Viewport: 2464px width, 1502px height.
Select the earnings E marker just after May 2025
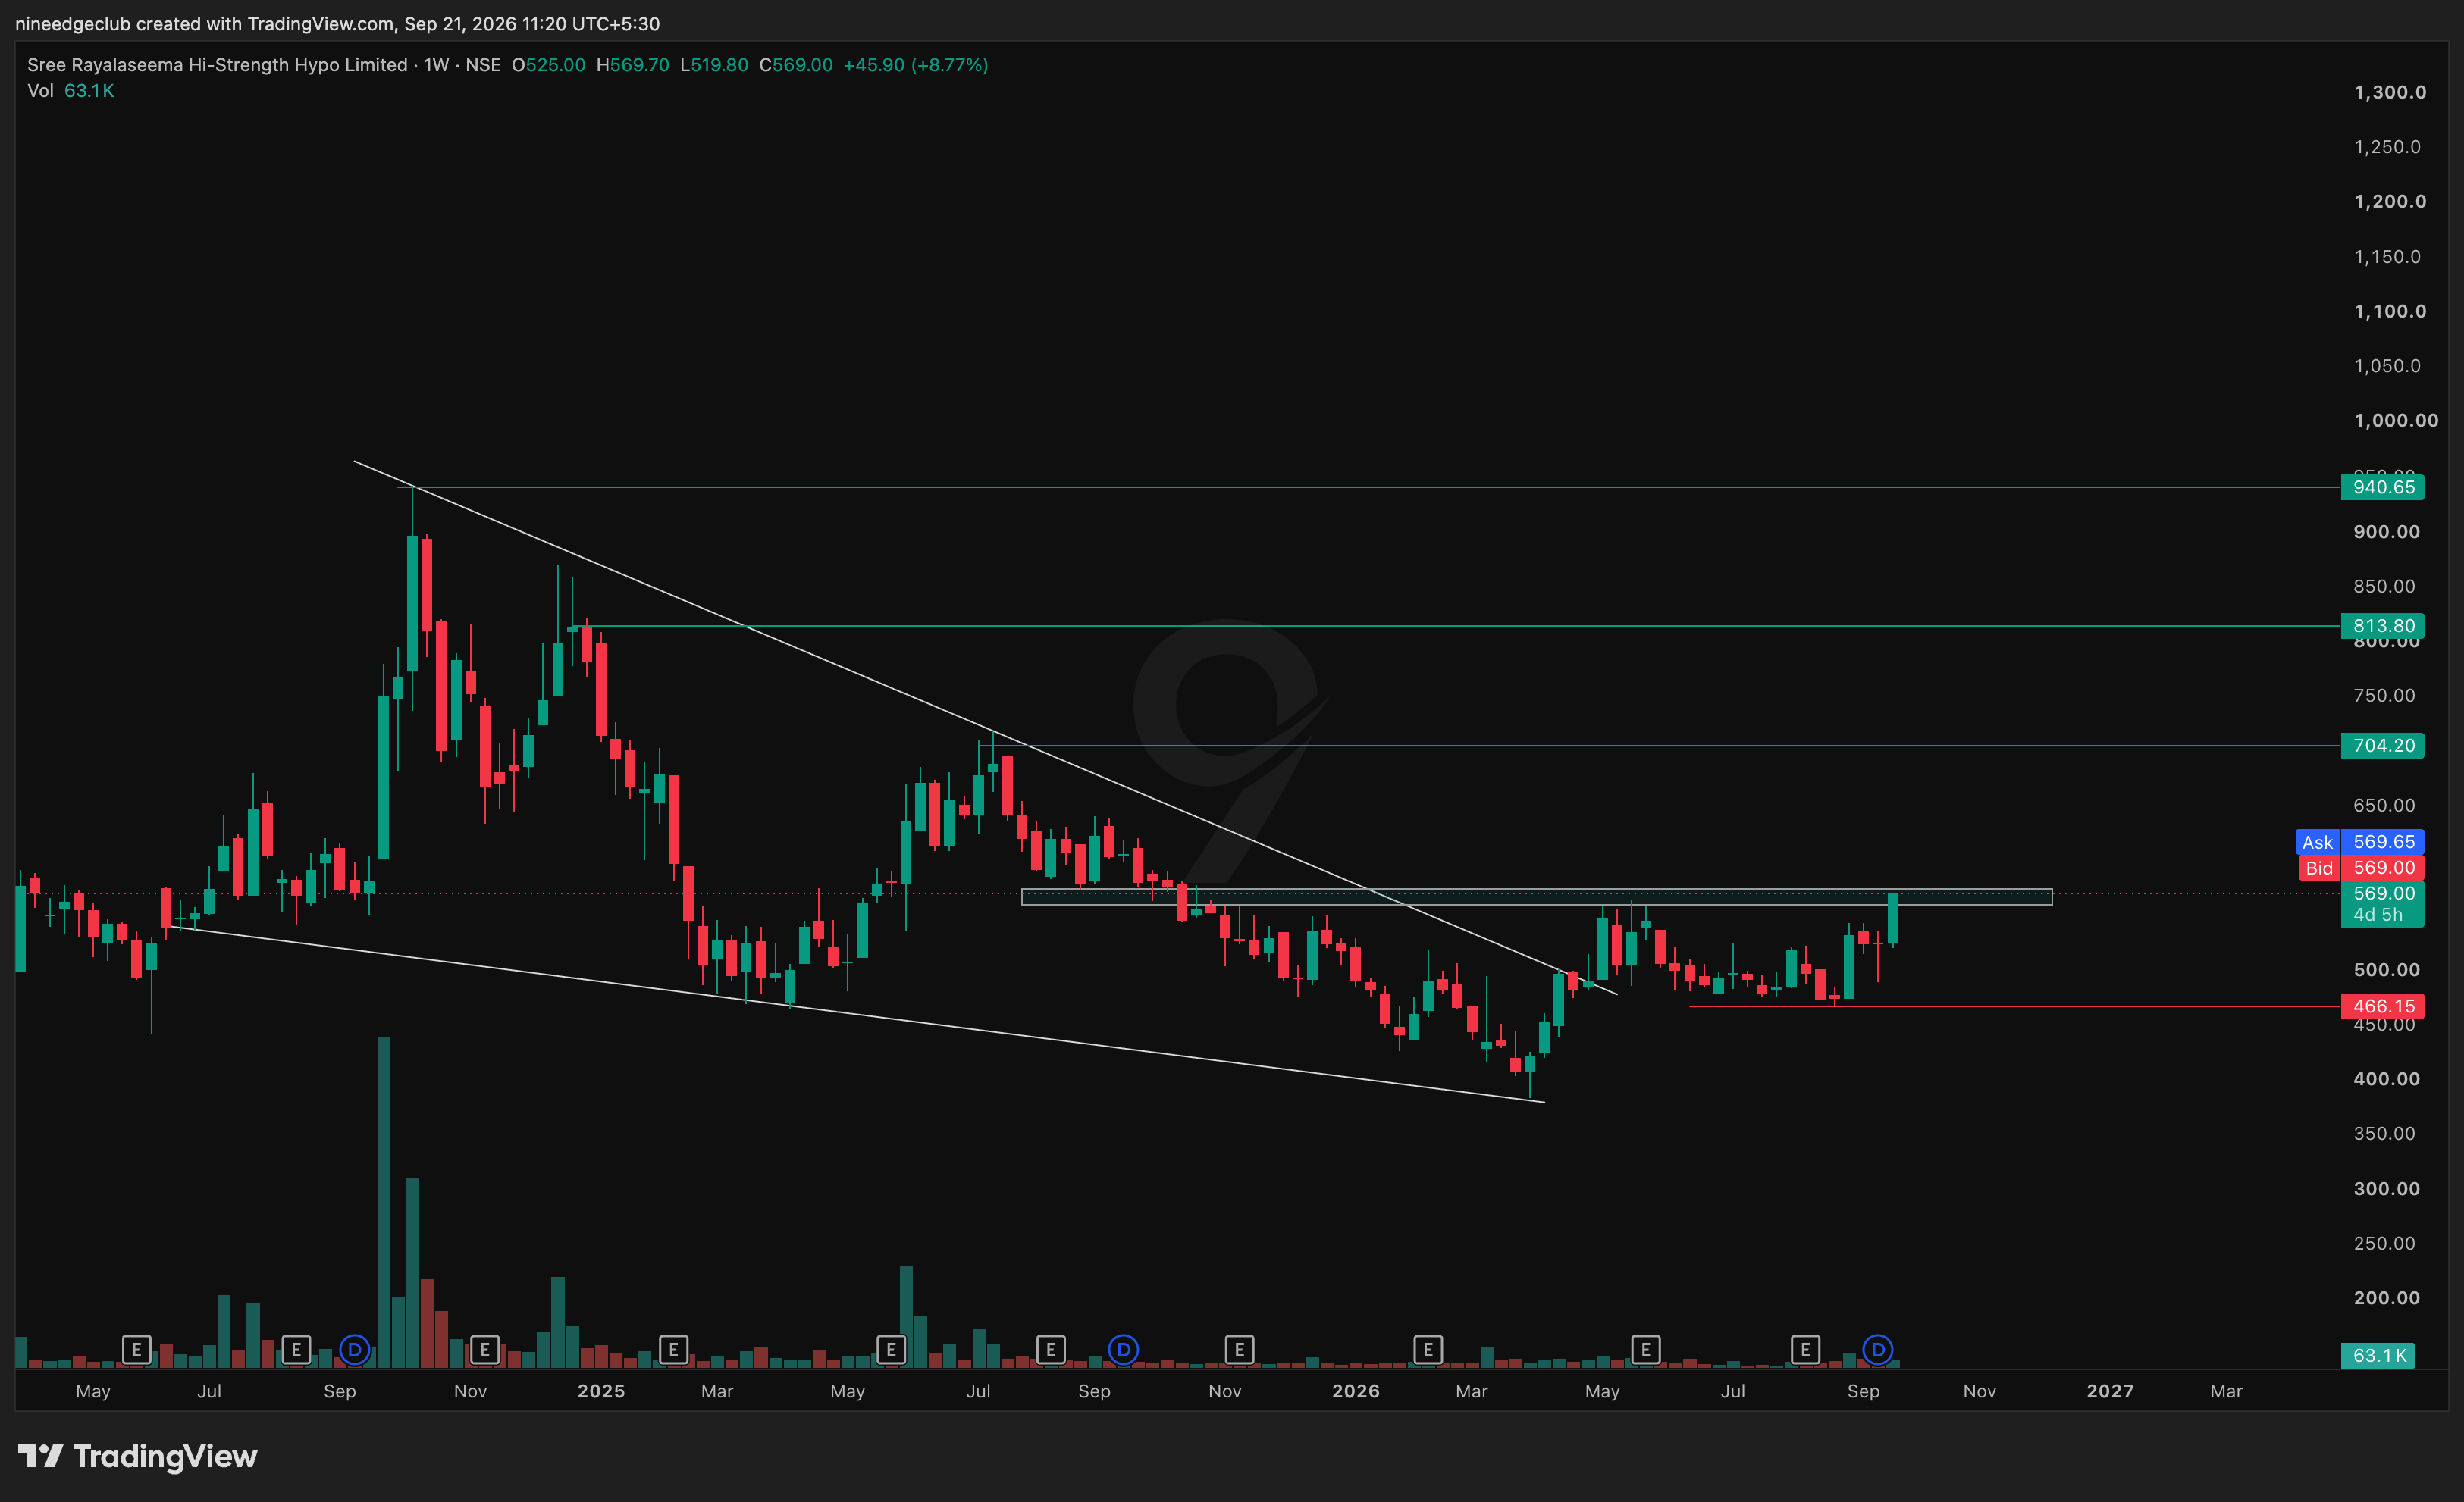click(891, 1350)
